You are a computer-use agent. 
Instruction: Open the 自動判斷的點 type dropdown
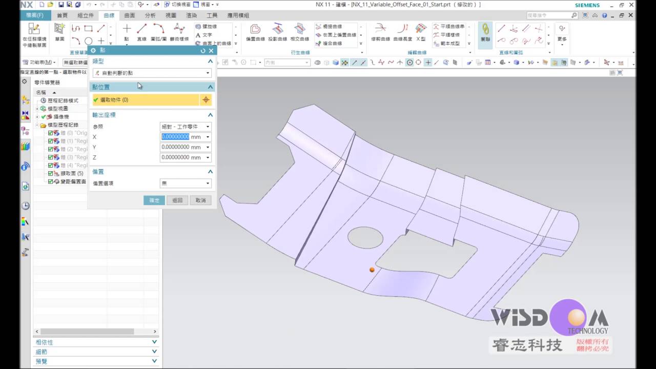coord(152,73)
